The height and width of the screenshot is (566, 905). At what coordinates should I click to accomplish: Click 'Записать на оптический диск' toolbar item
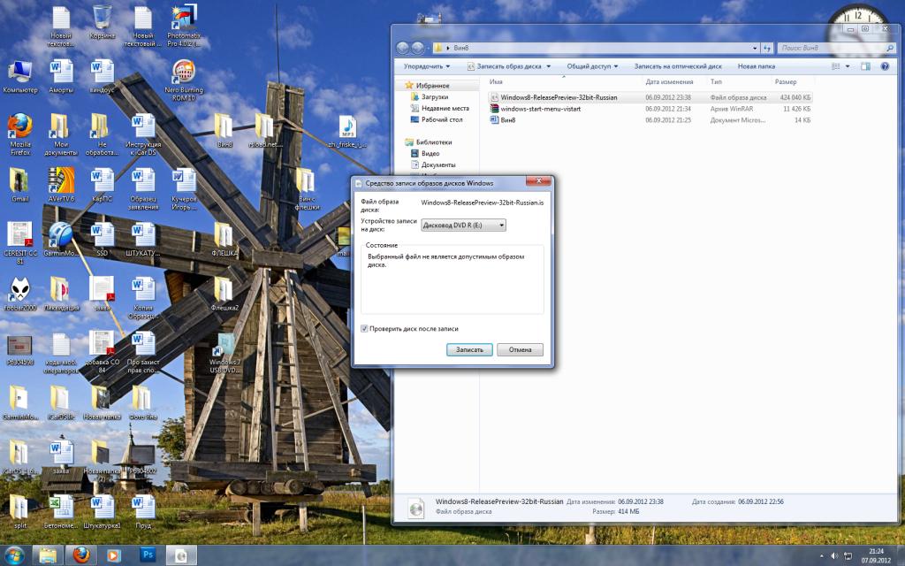(678, 66)
